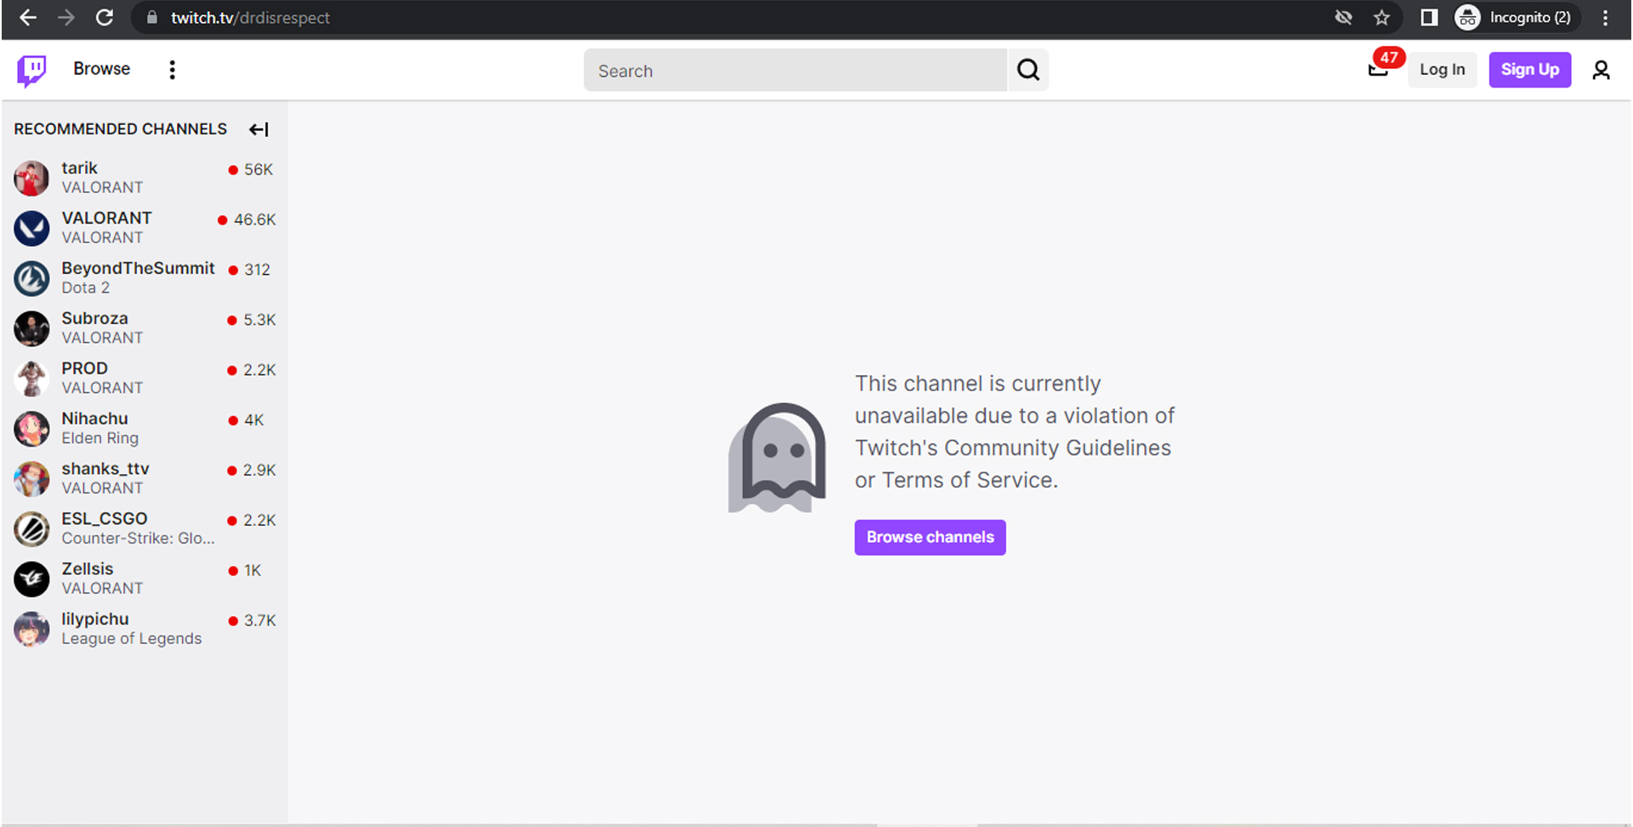The height and width of the screenshot is (827, 1633).
Task: Open Subroza's channel avatar
Action: point(31,328)
